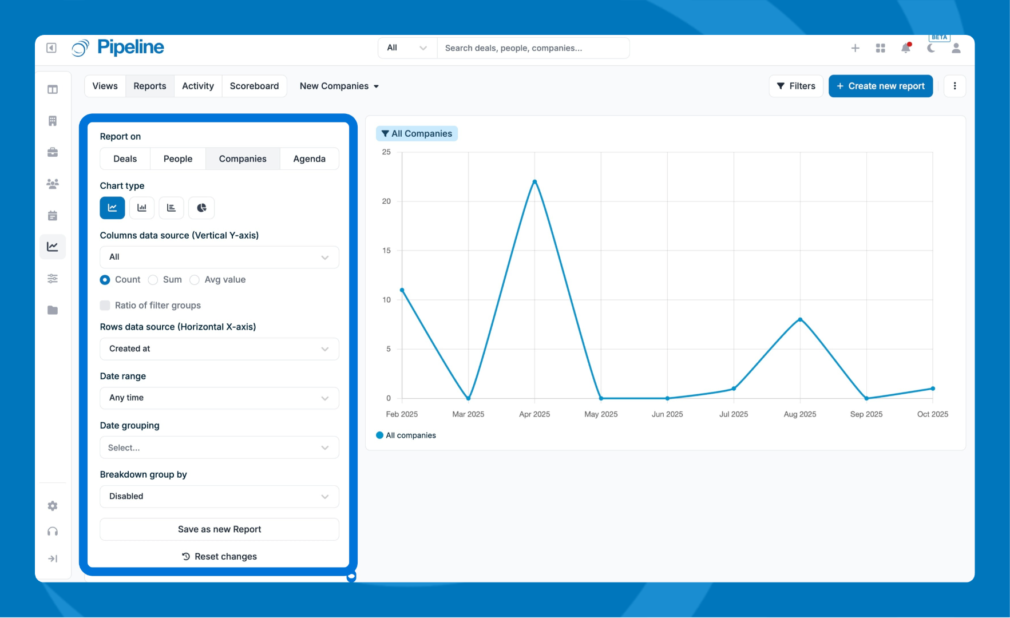Enable Ratio of filter groups checkbox
The image size is (1010, 618).
[105, 306]
